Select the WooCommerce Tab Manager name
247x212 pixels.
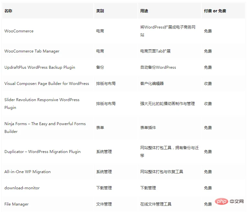pyautogui.click(x=32, y=51)
